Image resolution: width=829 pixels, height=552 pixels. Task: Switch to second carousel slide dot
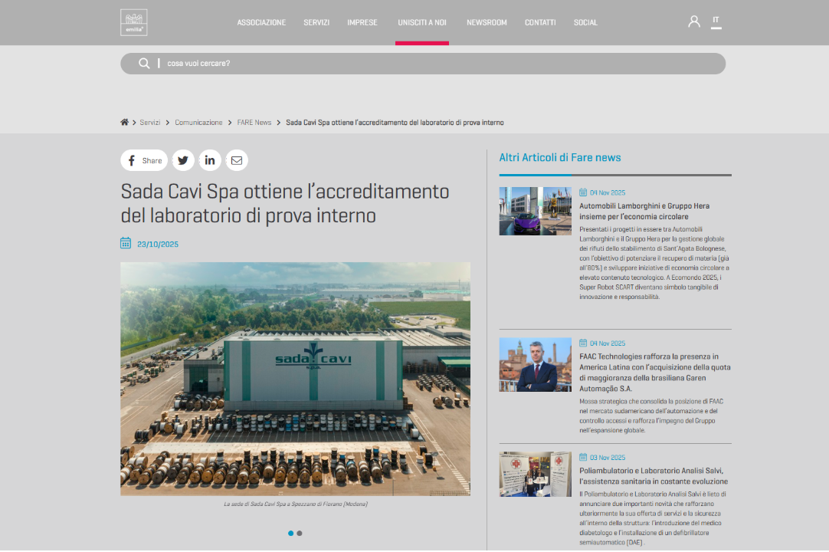[x=300, y=533]
